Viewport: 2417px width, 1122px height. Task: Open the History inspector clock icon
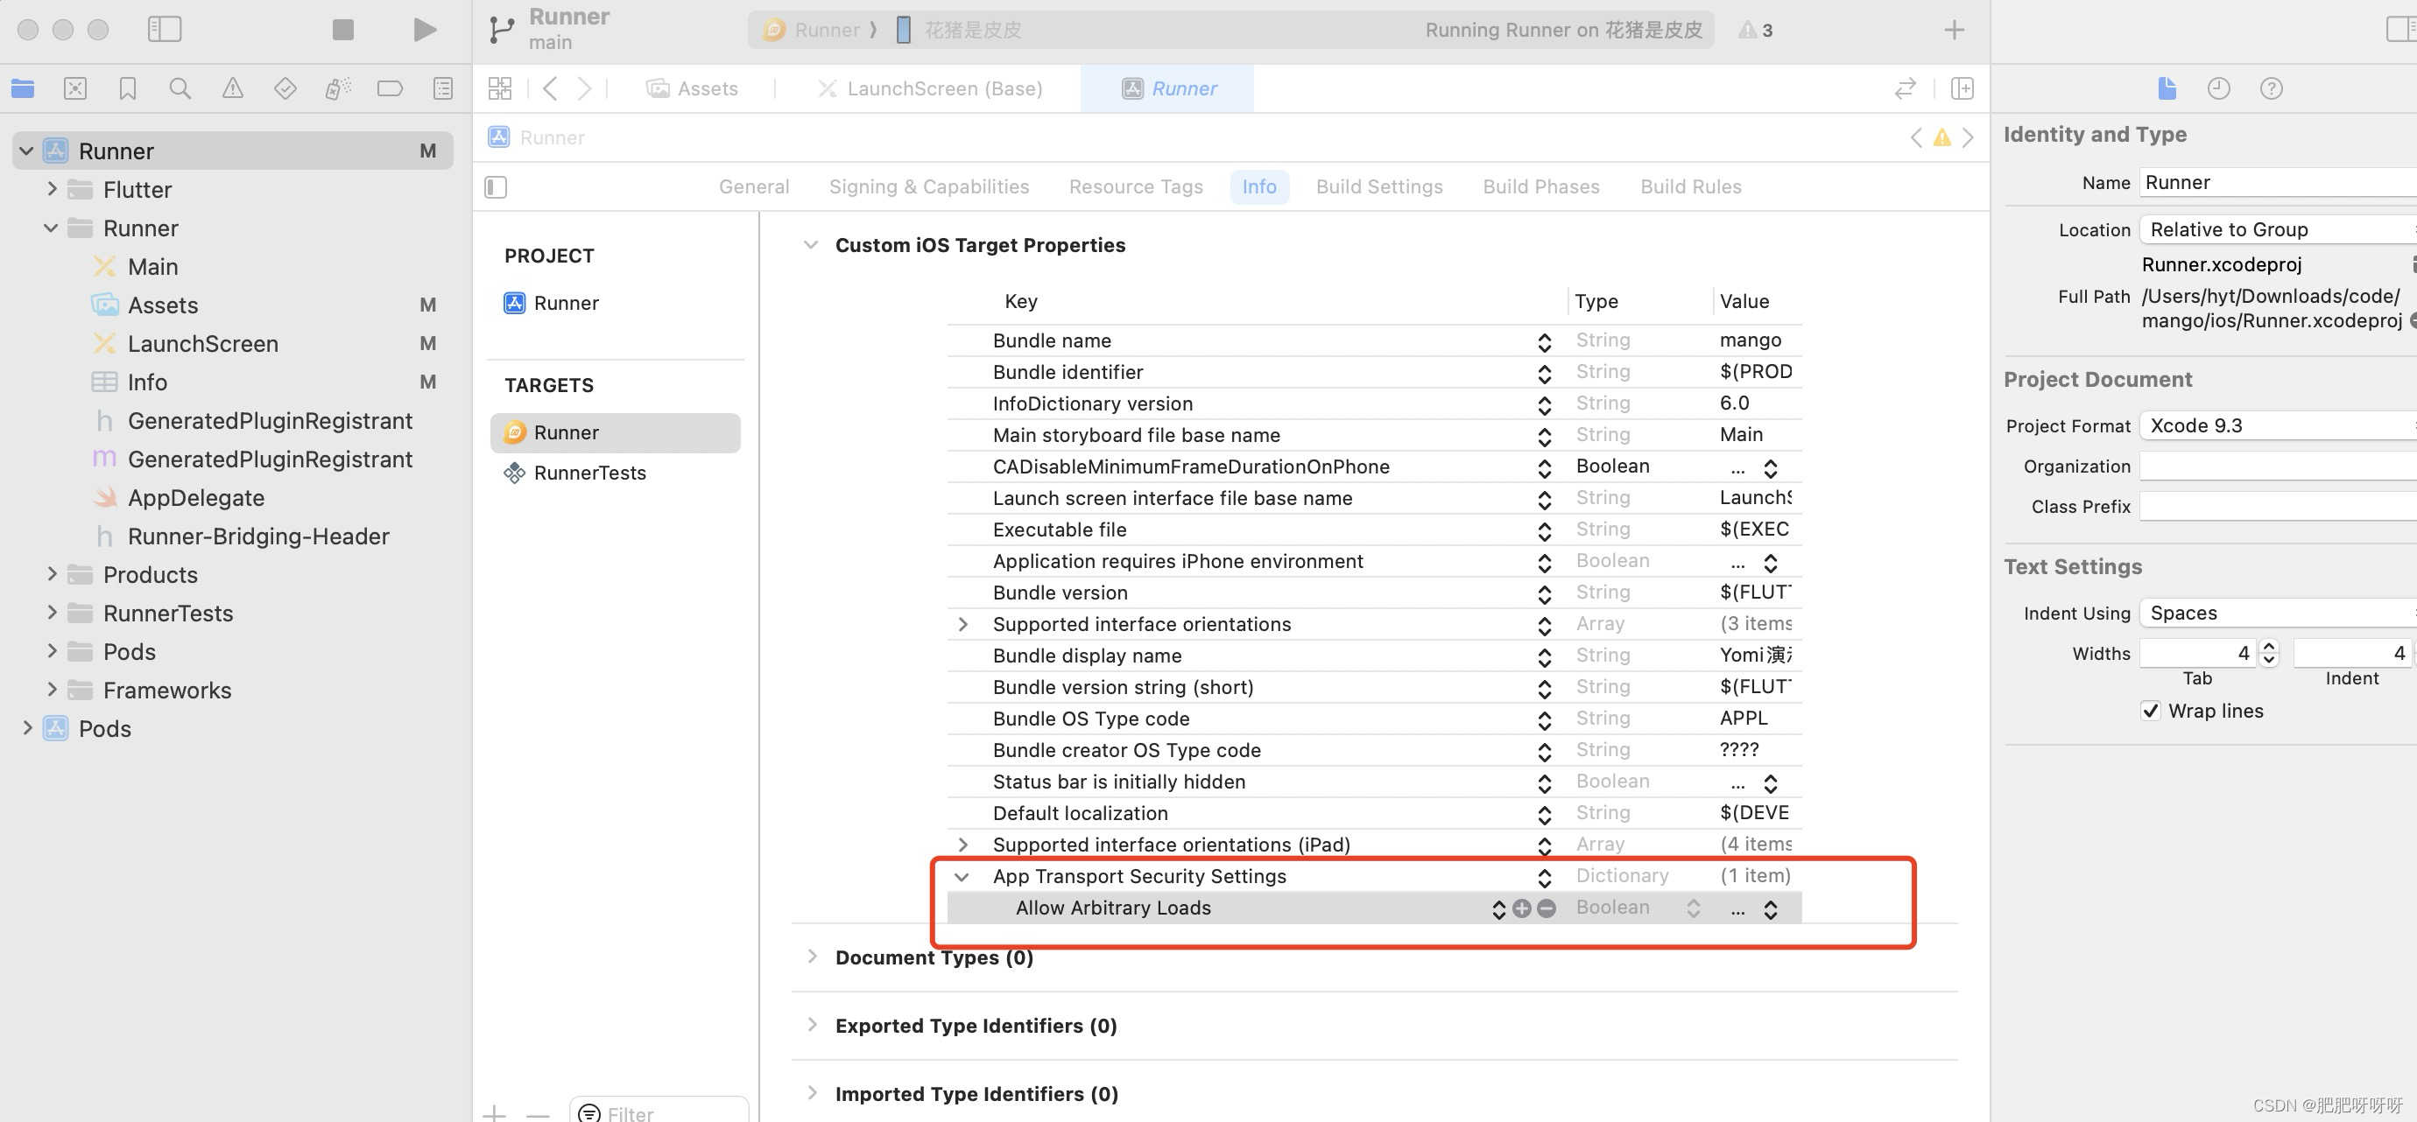(x=2218, y=89)
